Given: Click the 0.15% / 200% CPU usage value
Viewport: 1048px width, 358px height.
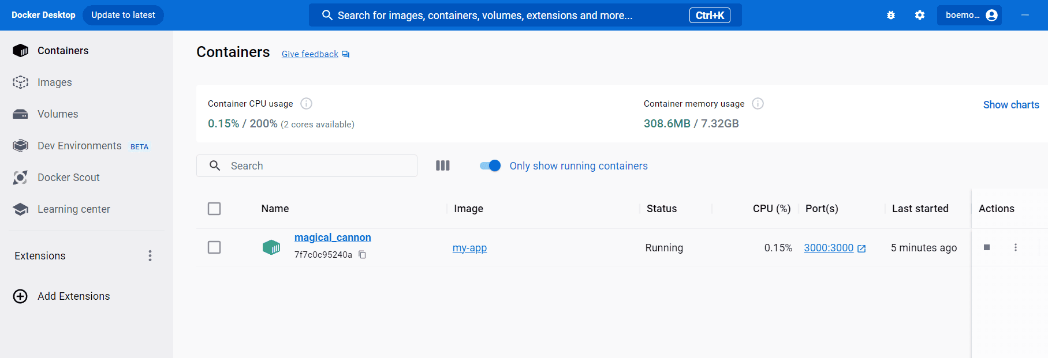Looking at the screenshot, I should [x=243, y=123].
